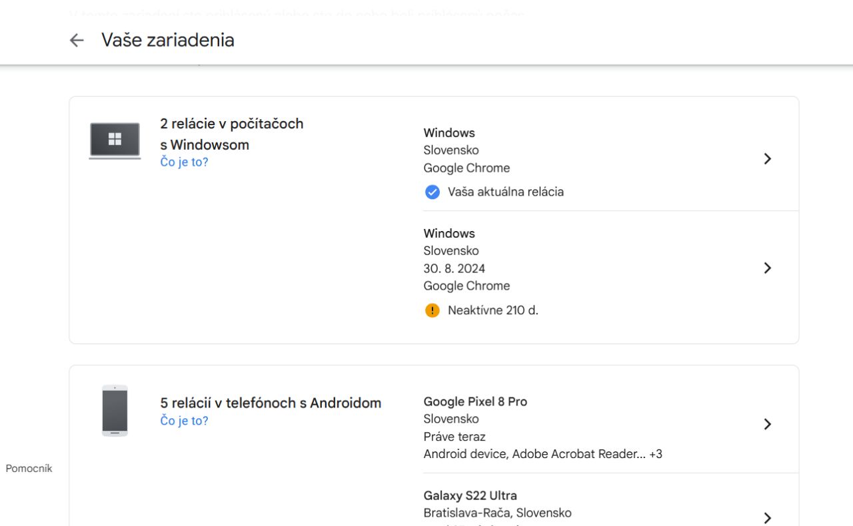Open the Pomocník sidebar item
Image resolution: width=853 pixels, height=526 pixels.
(29, 468)
